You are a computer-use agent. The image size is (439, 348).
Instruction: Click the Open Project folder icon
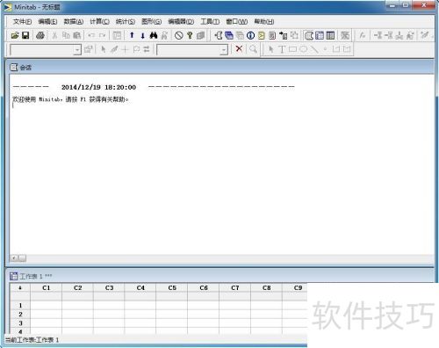click(x=15, y=35)
